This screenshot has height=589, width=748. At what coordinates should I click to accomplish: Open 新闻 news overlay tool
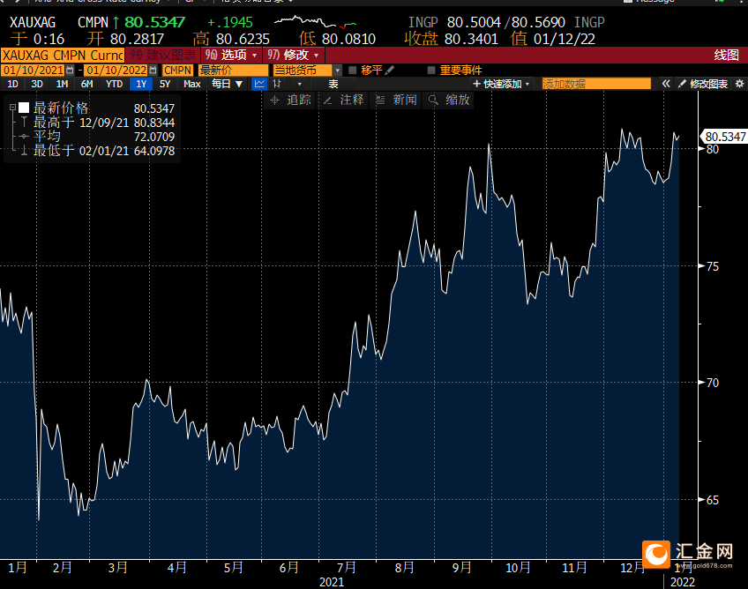coord(395,101)
